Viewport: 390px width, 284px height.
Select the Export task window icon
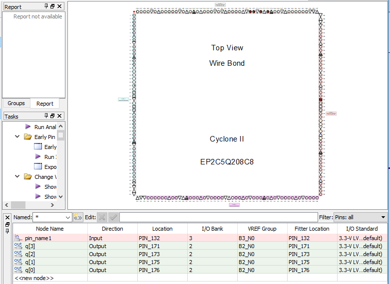(x=38, y=166)
